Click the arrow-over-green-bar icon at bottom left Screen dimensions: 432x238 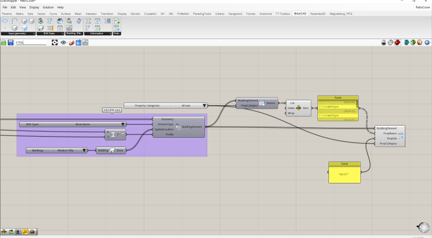[11, 231]
